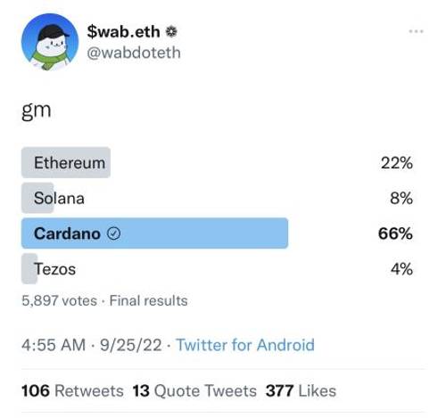The width and height of the screenshot is (446, 418).
Task: Click the 22% Ethereum result
Action: pyautogui.click(x=397, y=163)
